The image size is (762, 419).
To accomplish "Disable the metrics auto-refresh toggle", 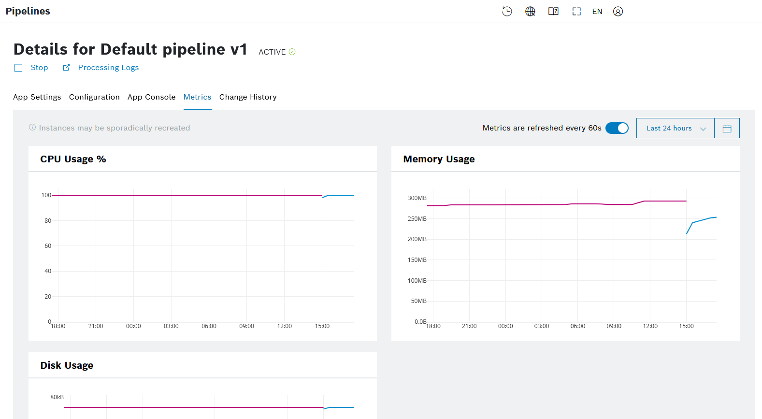I will pos(617,128).
